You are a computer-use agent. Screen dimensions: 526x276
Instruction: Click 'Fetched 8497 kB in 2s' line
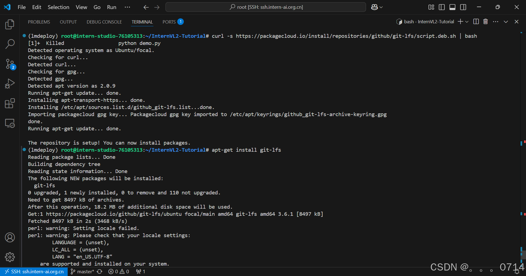click(x=78, y=221)
